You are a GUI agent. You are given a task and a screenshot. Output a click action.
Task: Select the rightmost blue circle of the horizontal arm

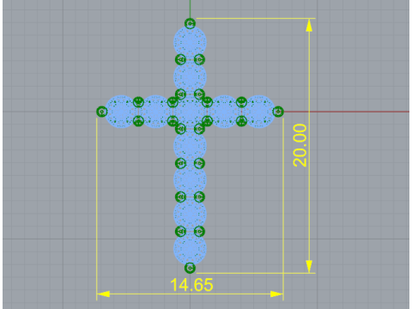[258, 112]
